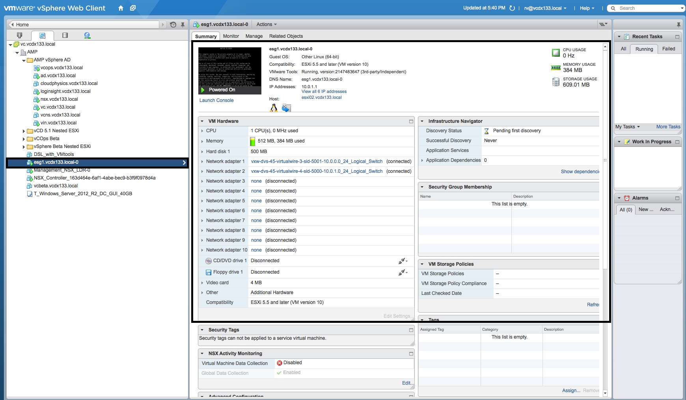Switch to Storage inventory view icon

pyautogui.click(x=65, y=35)
